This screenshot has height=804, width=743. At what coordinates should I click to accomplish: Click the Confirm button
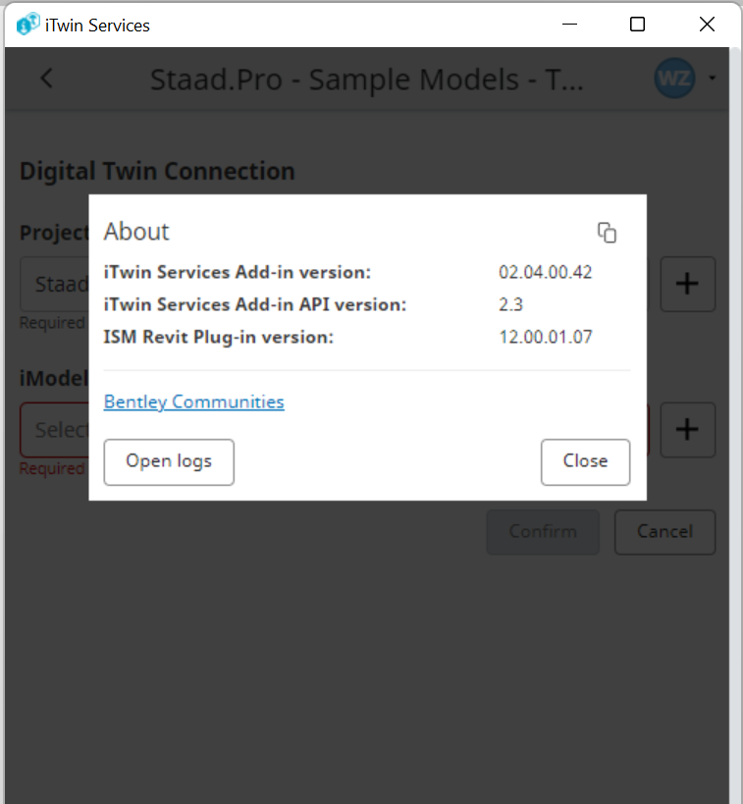543,532
